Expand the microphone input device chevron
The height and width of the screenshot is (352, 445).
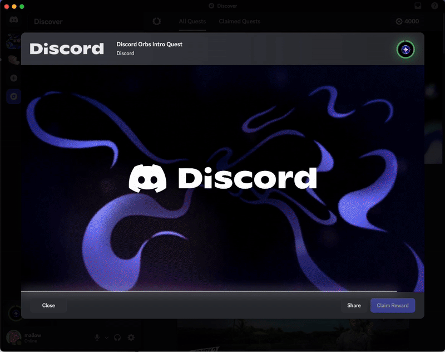[106, 338]
